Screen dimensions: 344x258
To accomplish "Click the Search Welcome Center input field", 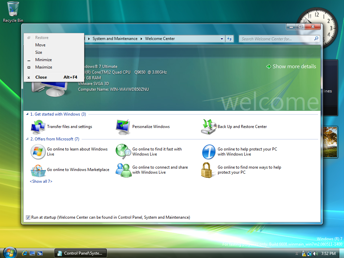I will coord(277,39).
